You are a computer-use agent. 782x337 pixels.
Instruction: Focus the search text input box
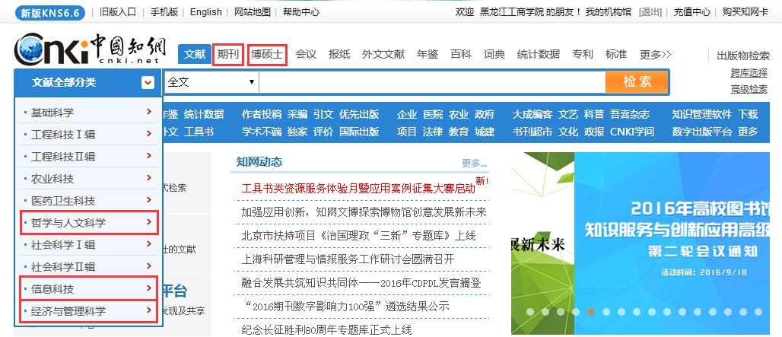coord(432,82)
